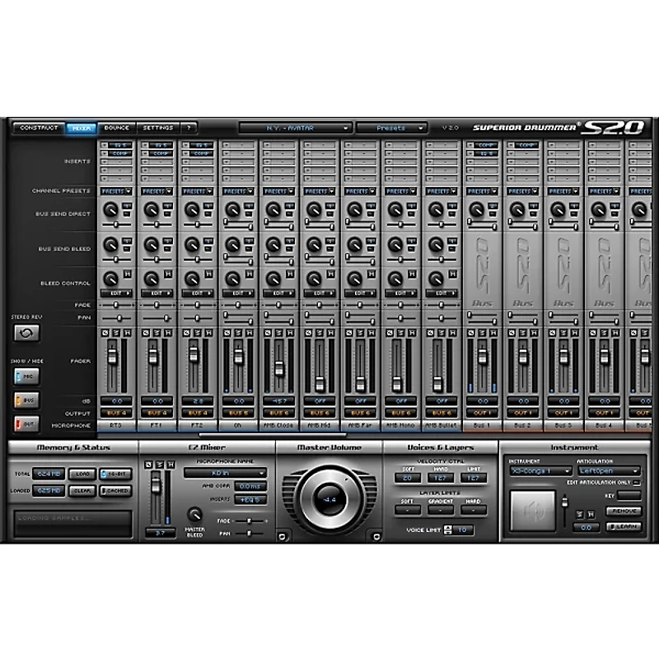
Task: Click the Voice Limit value field
Action: (x=463, y=530)
